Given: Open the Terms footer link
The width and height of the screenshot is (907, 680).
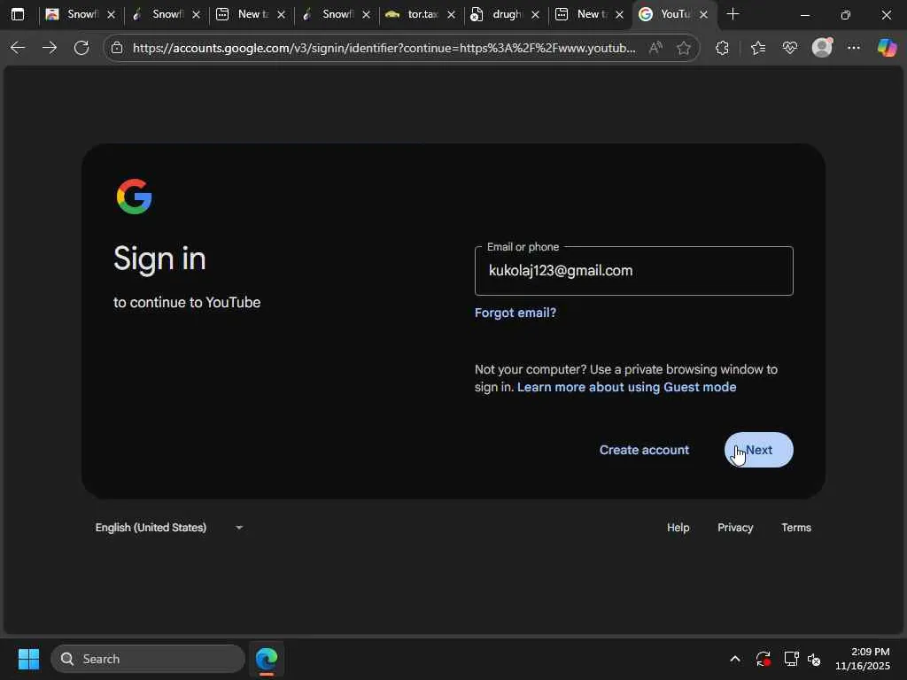Looking at the screenshot, I should [x=796, y=528].
